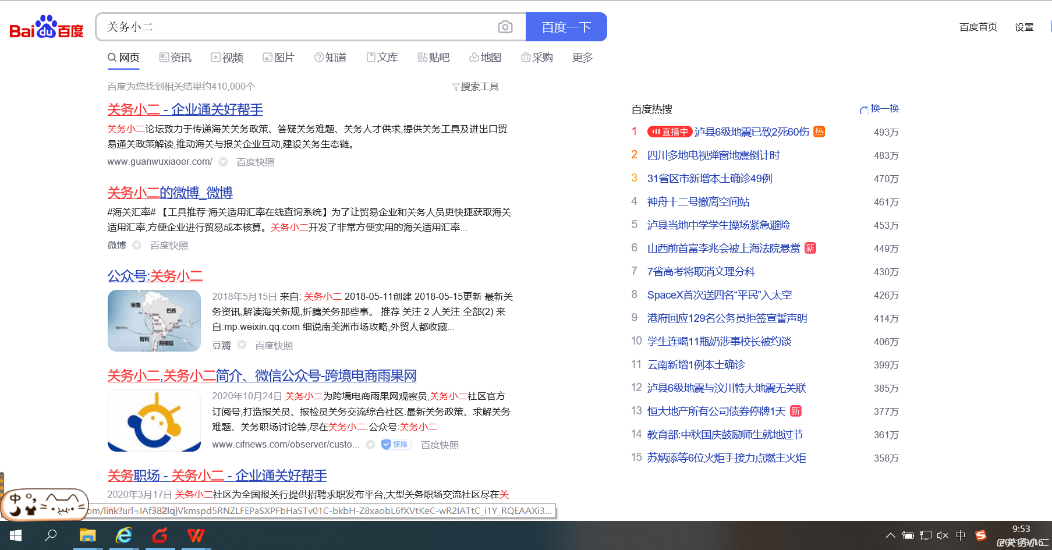The width and height of the screenshot is (1052, 550).
Task: Switch to the 网页 tab
Action: coord(123,58)
